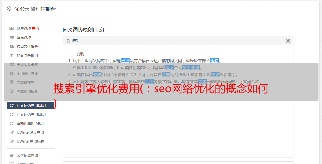The height and width of the screenshot is (164, 322).
Task: Open the red 充值 recharge link
Action: (x=35, y=28)
